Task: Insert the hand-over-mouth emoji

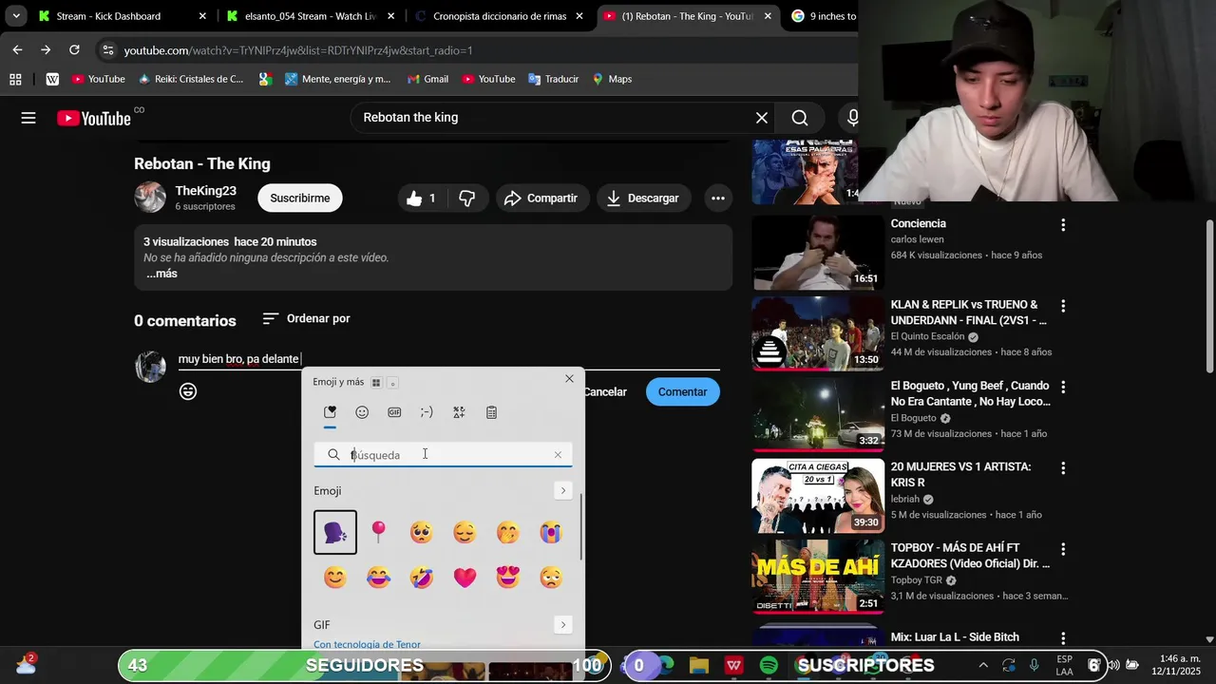Action: (x=508, y=532)
